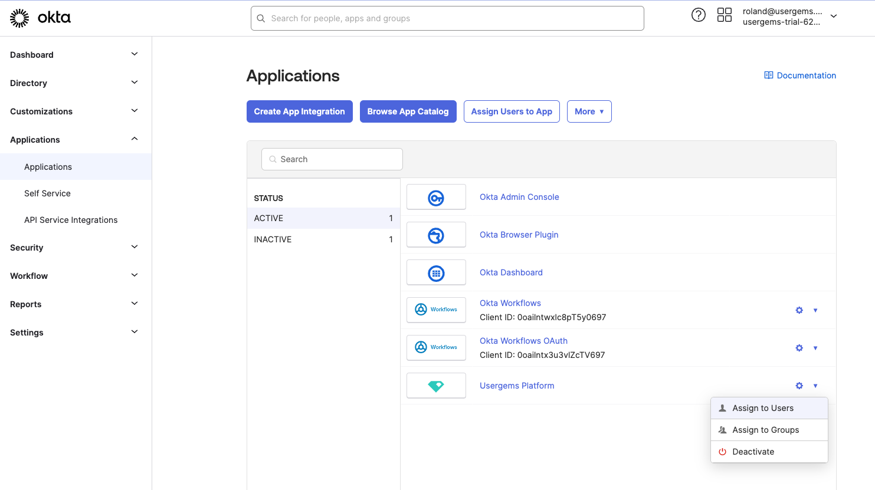
Task: Open the help question mark icon
Action: 699,15
